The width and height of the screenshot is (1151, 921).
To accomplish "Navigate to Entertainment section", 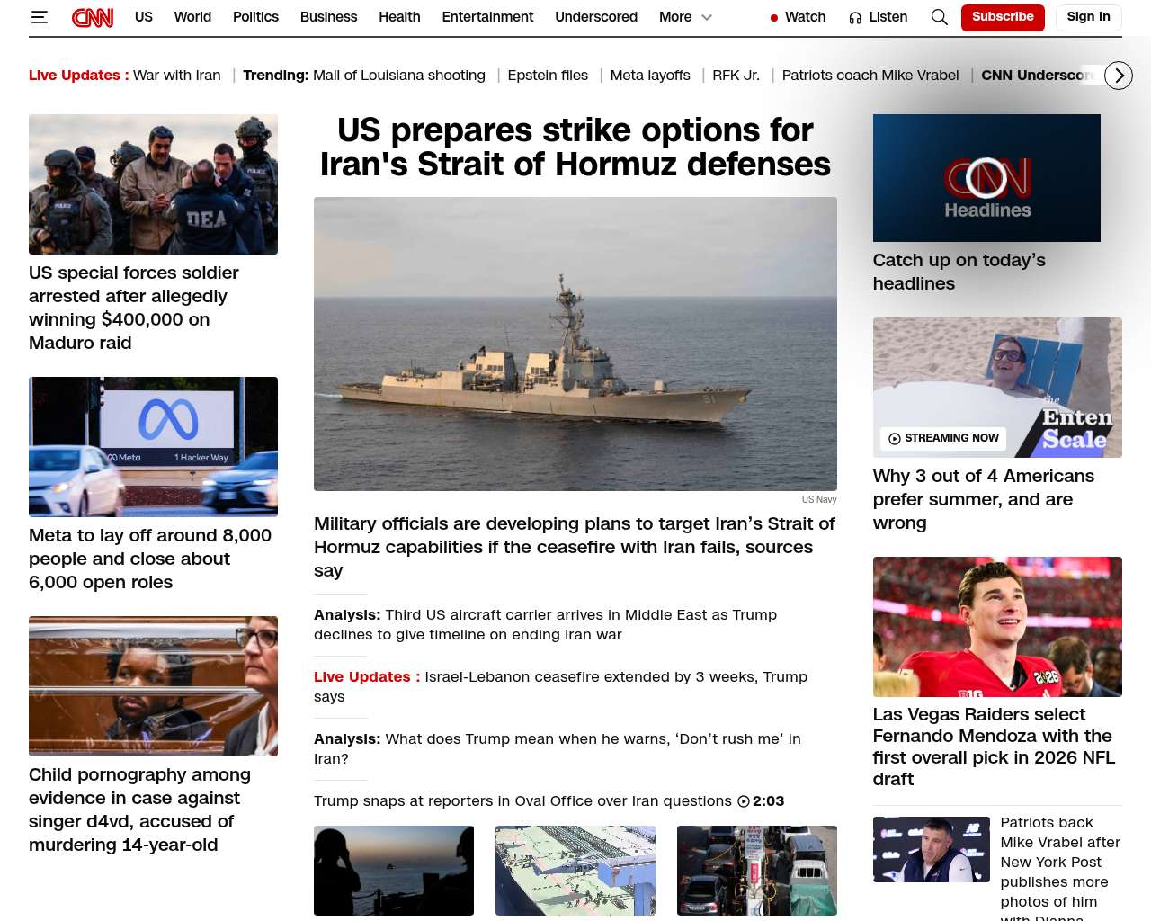I will [x=487, y=17].
